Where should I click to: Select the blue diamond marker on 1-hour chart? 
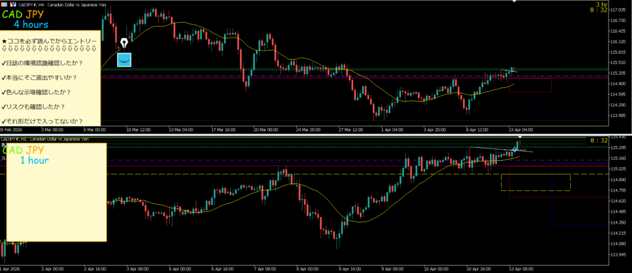point(515,149)
